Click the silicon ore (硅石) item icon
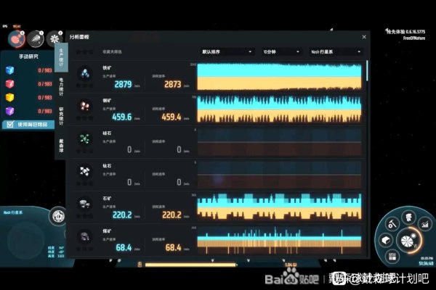Image resolution: width=436 pixels, height=290 pixels. [x=85, y=138]
